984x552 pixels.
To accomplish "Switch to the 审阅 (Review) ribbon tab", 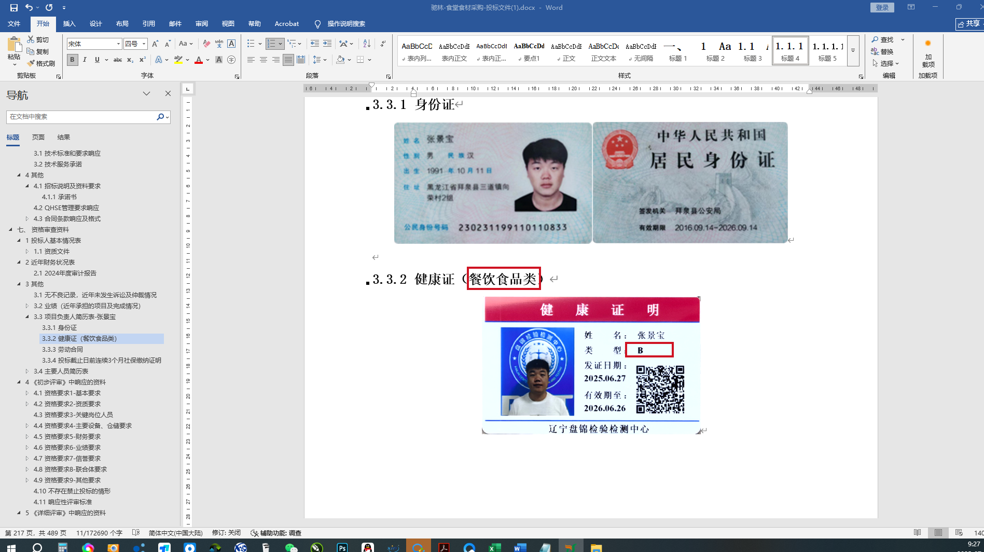I will click(x=202, y=24).
